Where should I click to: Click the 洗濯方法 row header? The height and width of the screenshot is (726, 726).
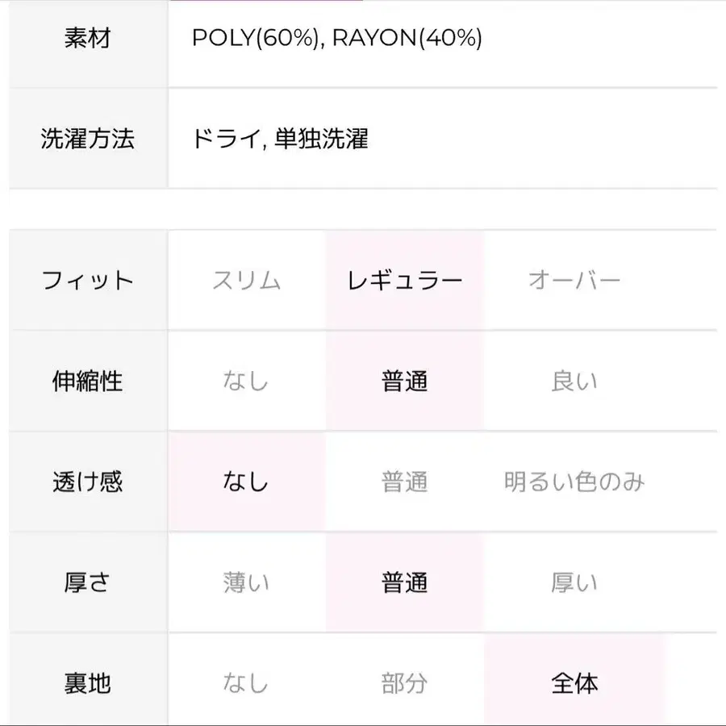point(87,139)
